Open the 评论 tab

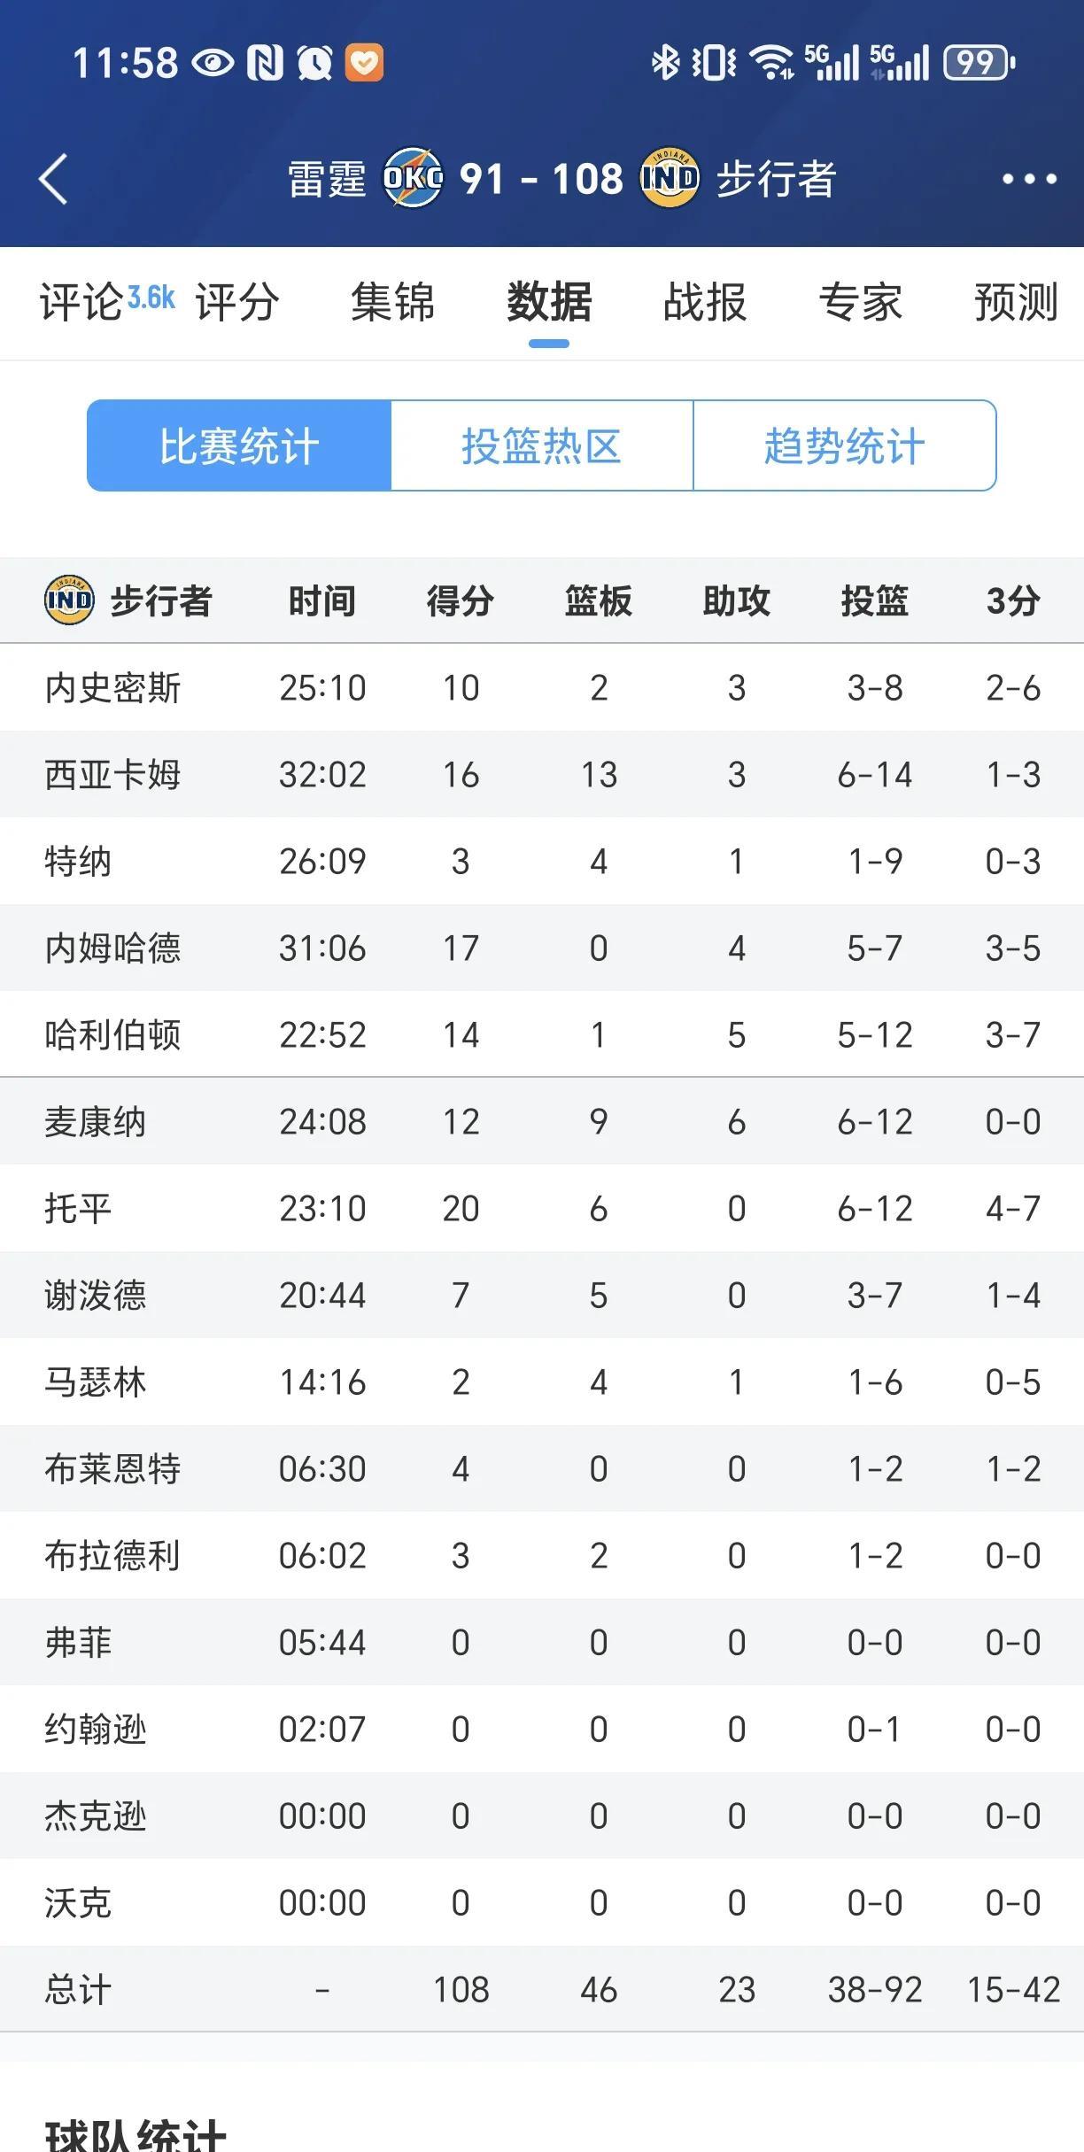[x=81, y=302]
